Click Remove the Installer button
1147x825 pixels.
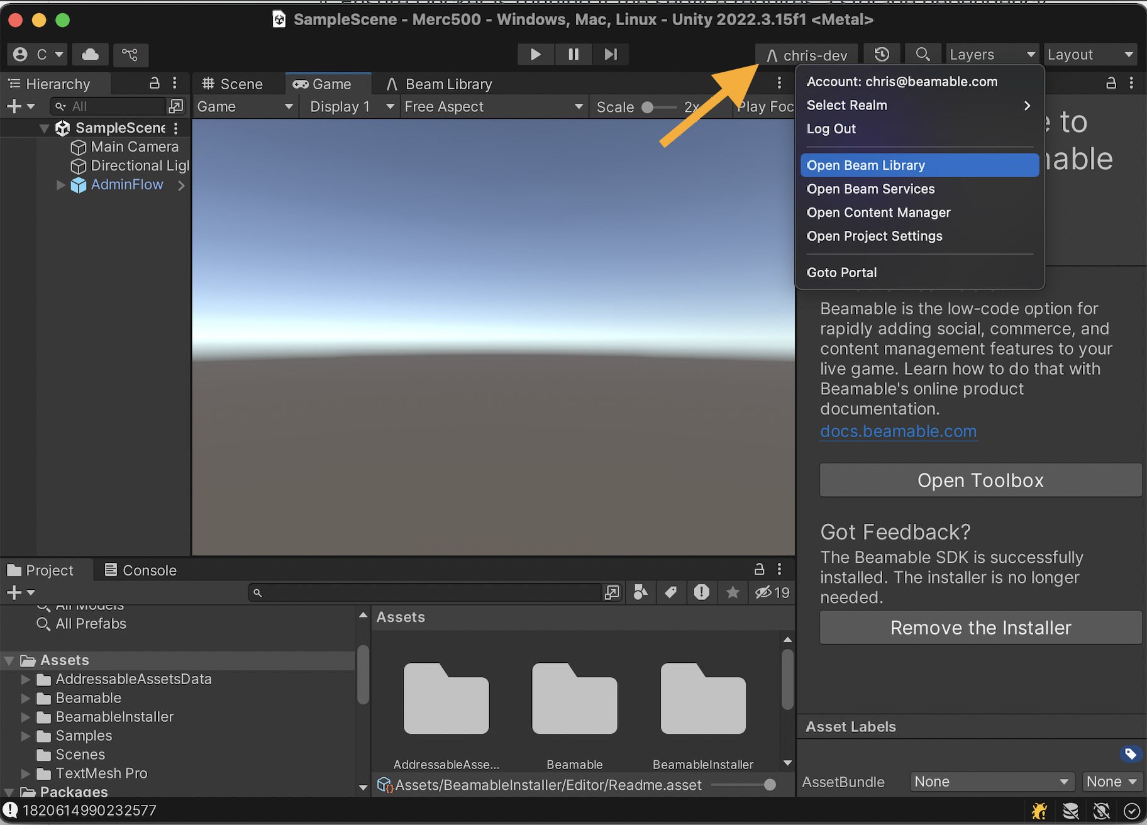980,628
